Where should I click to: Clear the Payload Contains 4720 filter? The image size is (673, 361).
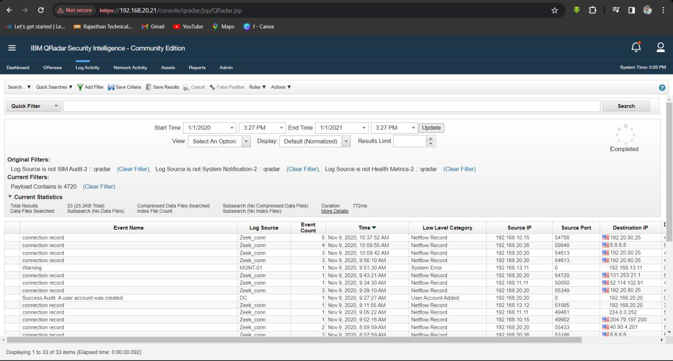click(99, 187)
